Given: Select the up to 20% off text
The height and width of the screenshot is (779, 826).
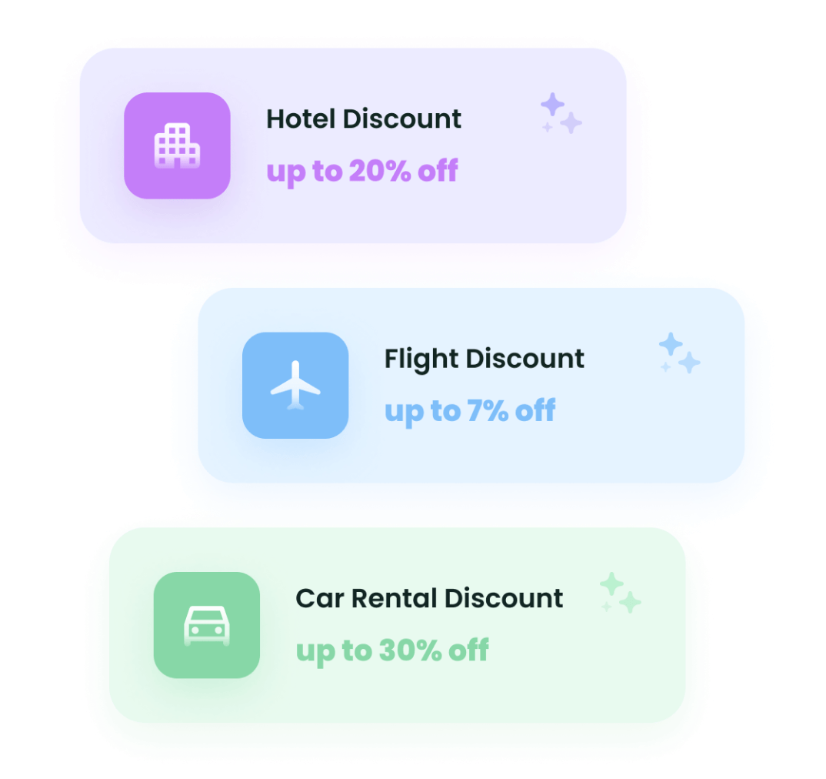Looking at the screenshot, I should (x=362, y=172).
